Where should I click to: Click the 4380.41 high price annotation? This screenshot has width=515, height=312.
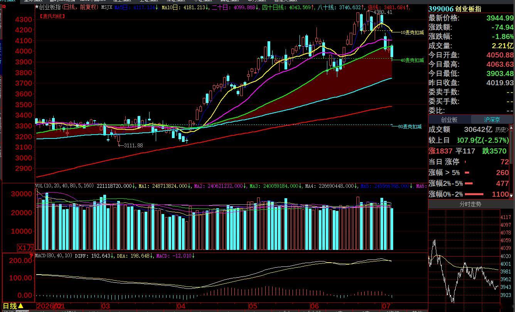(x=383, y=12)
